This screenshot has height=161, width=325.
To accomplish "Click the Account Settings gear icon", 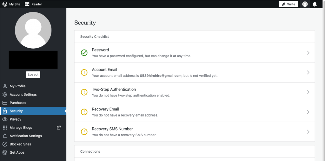I will (x=5, y=94).
